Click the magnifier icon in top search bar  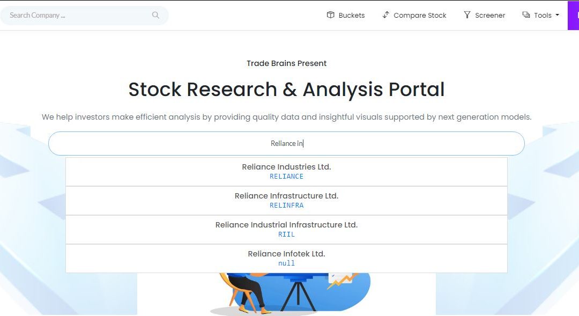click(155, 15)
